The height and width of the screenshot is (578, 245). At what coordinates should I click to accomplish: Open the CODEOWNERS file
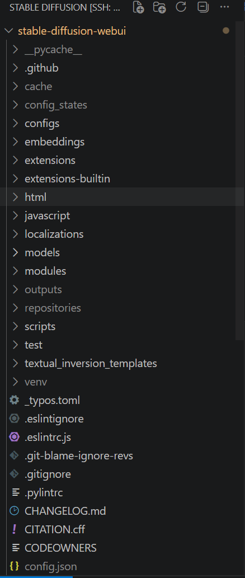[x=60, y=548]
